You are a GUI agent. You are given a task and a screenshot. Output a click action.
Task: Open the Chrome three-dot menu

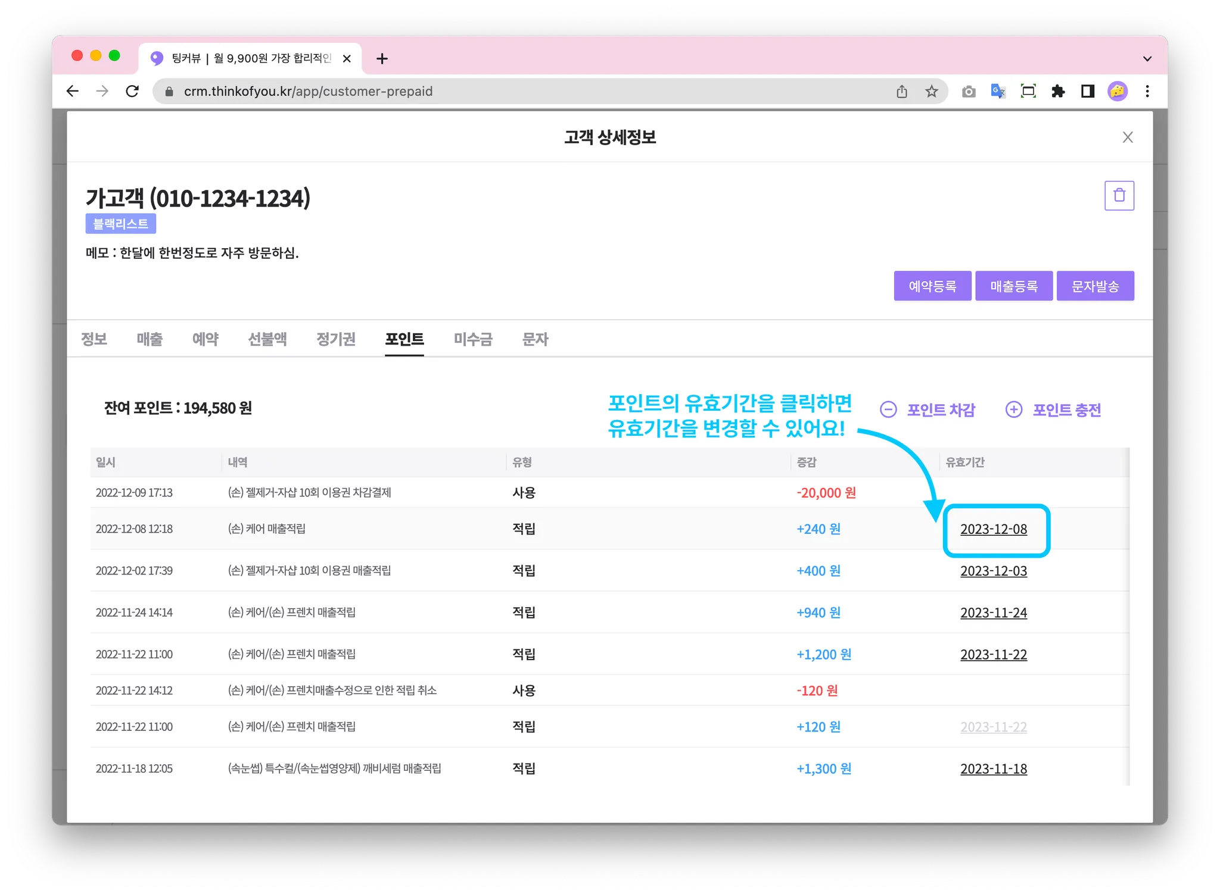(x=1147, y=91)
